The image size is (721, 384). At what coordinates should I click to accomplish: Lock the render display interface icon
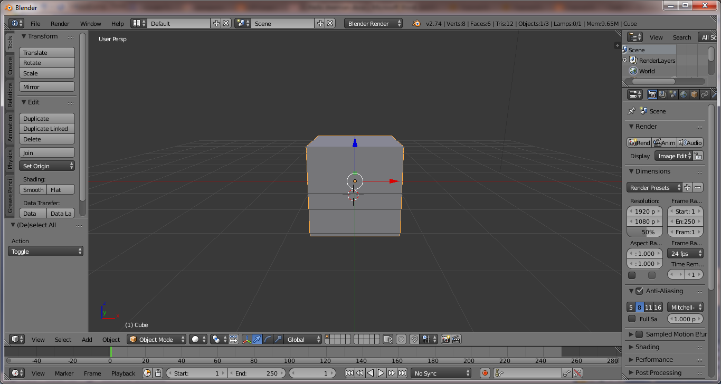tap(698, 156)
